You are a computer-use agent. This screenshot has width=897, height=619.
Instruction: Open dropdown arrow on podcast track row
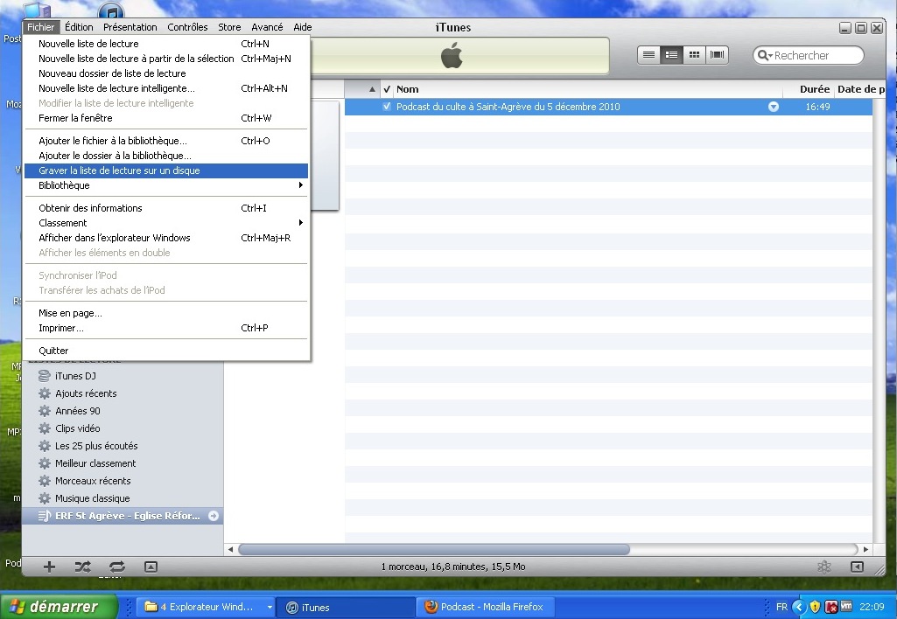tap(774, 107)
